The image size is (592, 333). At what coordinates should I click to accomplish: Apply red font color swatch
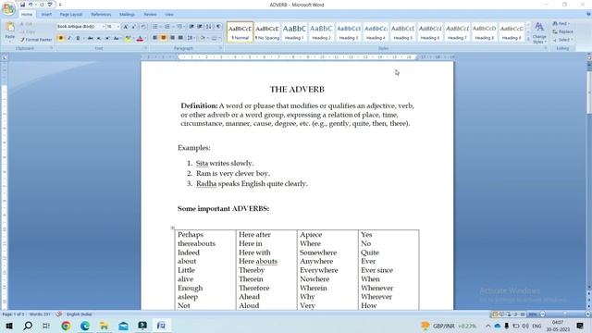pos(140,38)
